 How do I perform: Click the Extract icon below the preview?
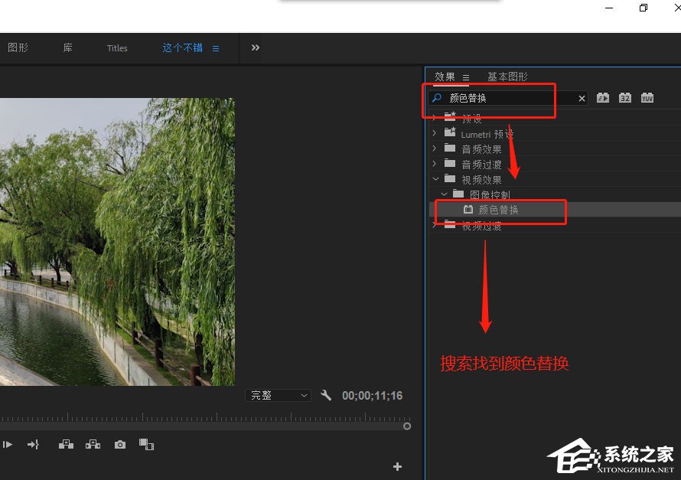(93, 444)
